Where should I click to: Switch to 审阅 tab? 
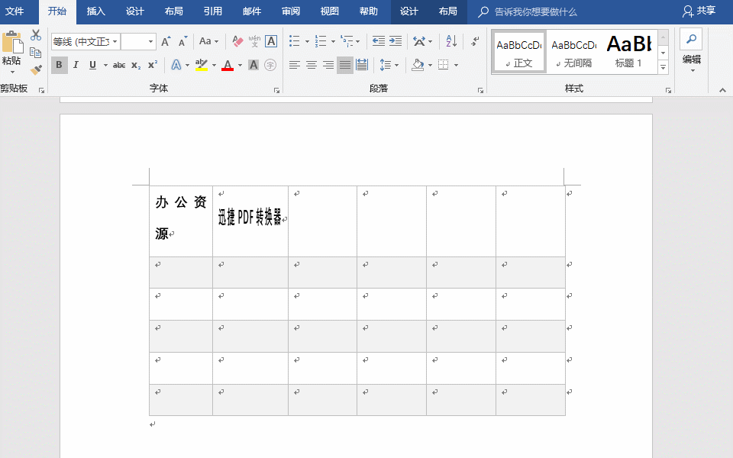coord(291,11)
